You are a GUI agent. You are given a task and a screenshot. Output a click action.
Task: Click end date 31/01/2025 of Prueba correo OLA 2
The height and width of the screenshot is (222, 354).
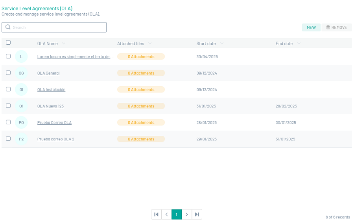click(x=286, y=139)
